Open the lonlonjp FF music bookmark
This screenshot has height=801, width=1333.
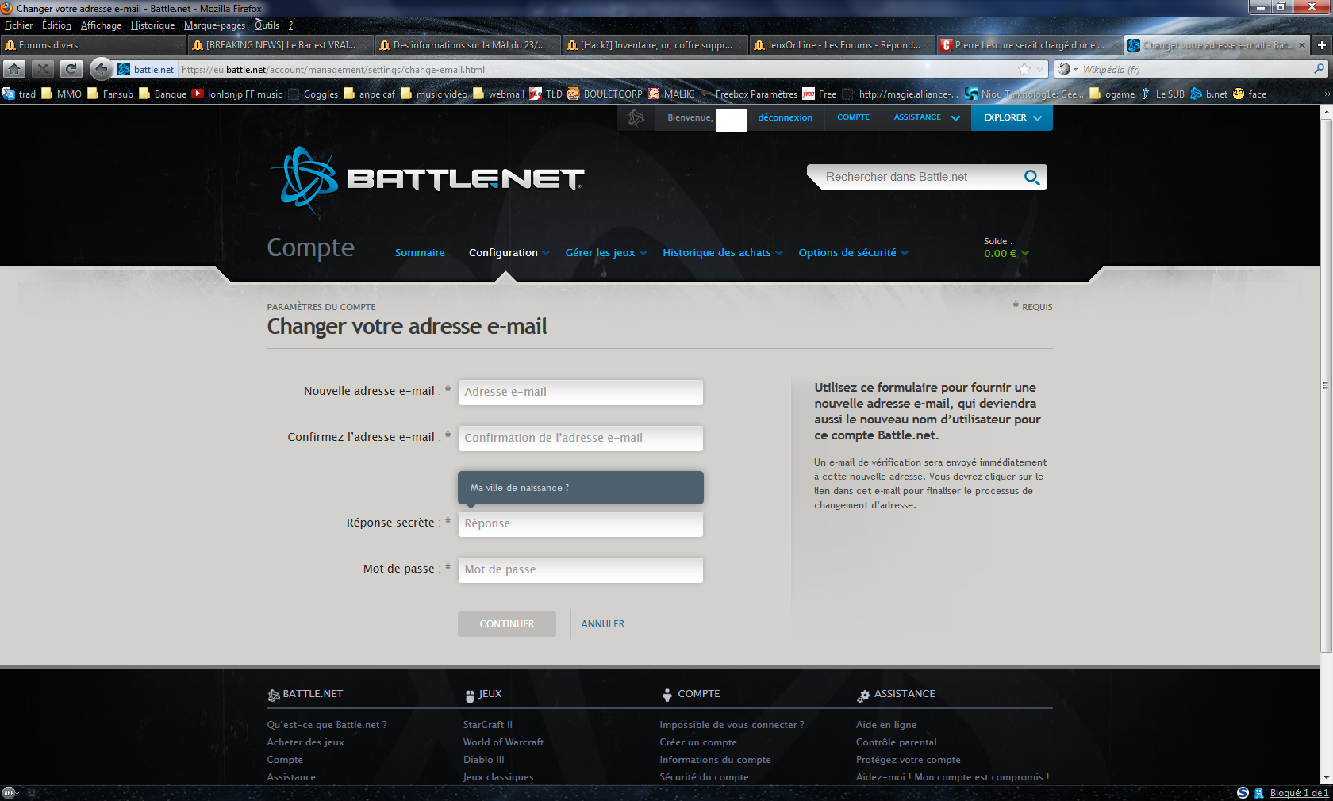[x=237, y=94]
